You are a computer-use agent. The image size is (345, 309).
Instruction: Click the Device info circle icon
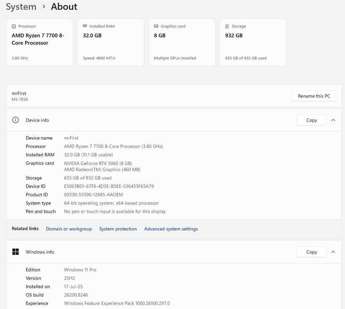15,120
